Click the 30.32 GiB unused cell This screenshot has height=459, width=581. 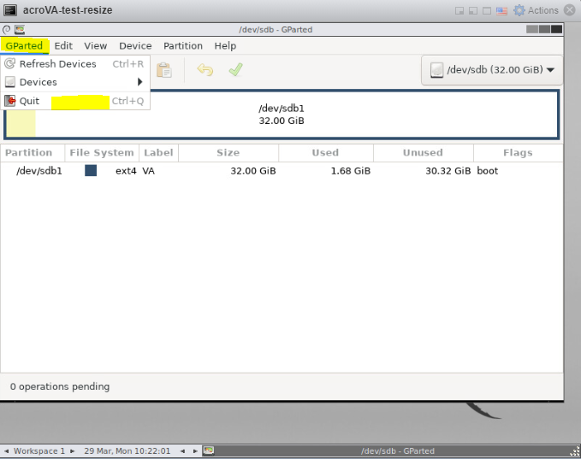point(448,171)
